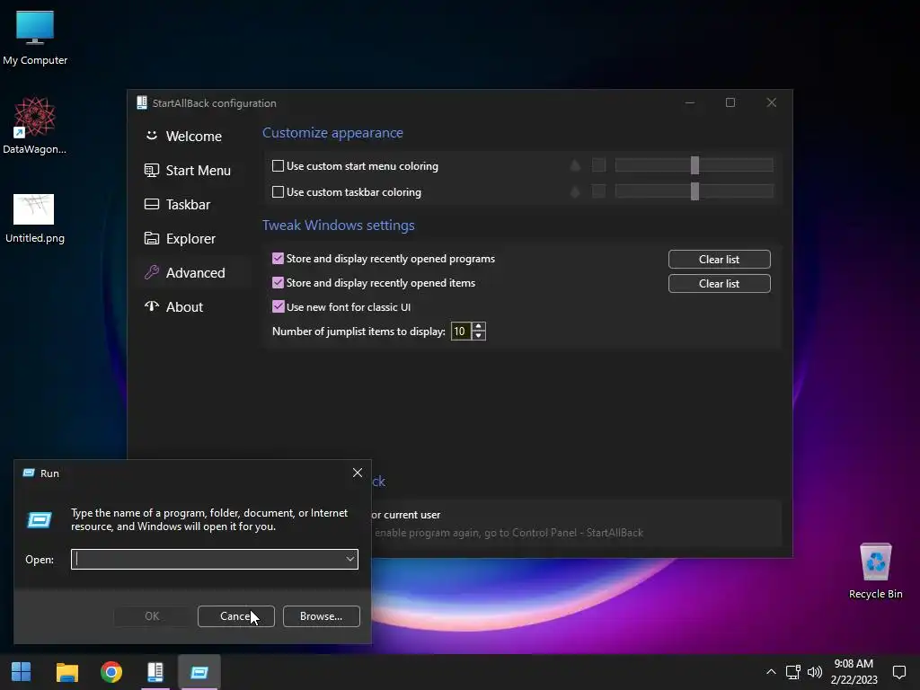920x690 pixels.
Task: Click Cancel in the Run dialog
Action: click(x=236, y=616)
